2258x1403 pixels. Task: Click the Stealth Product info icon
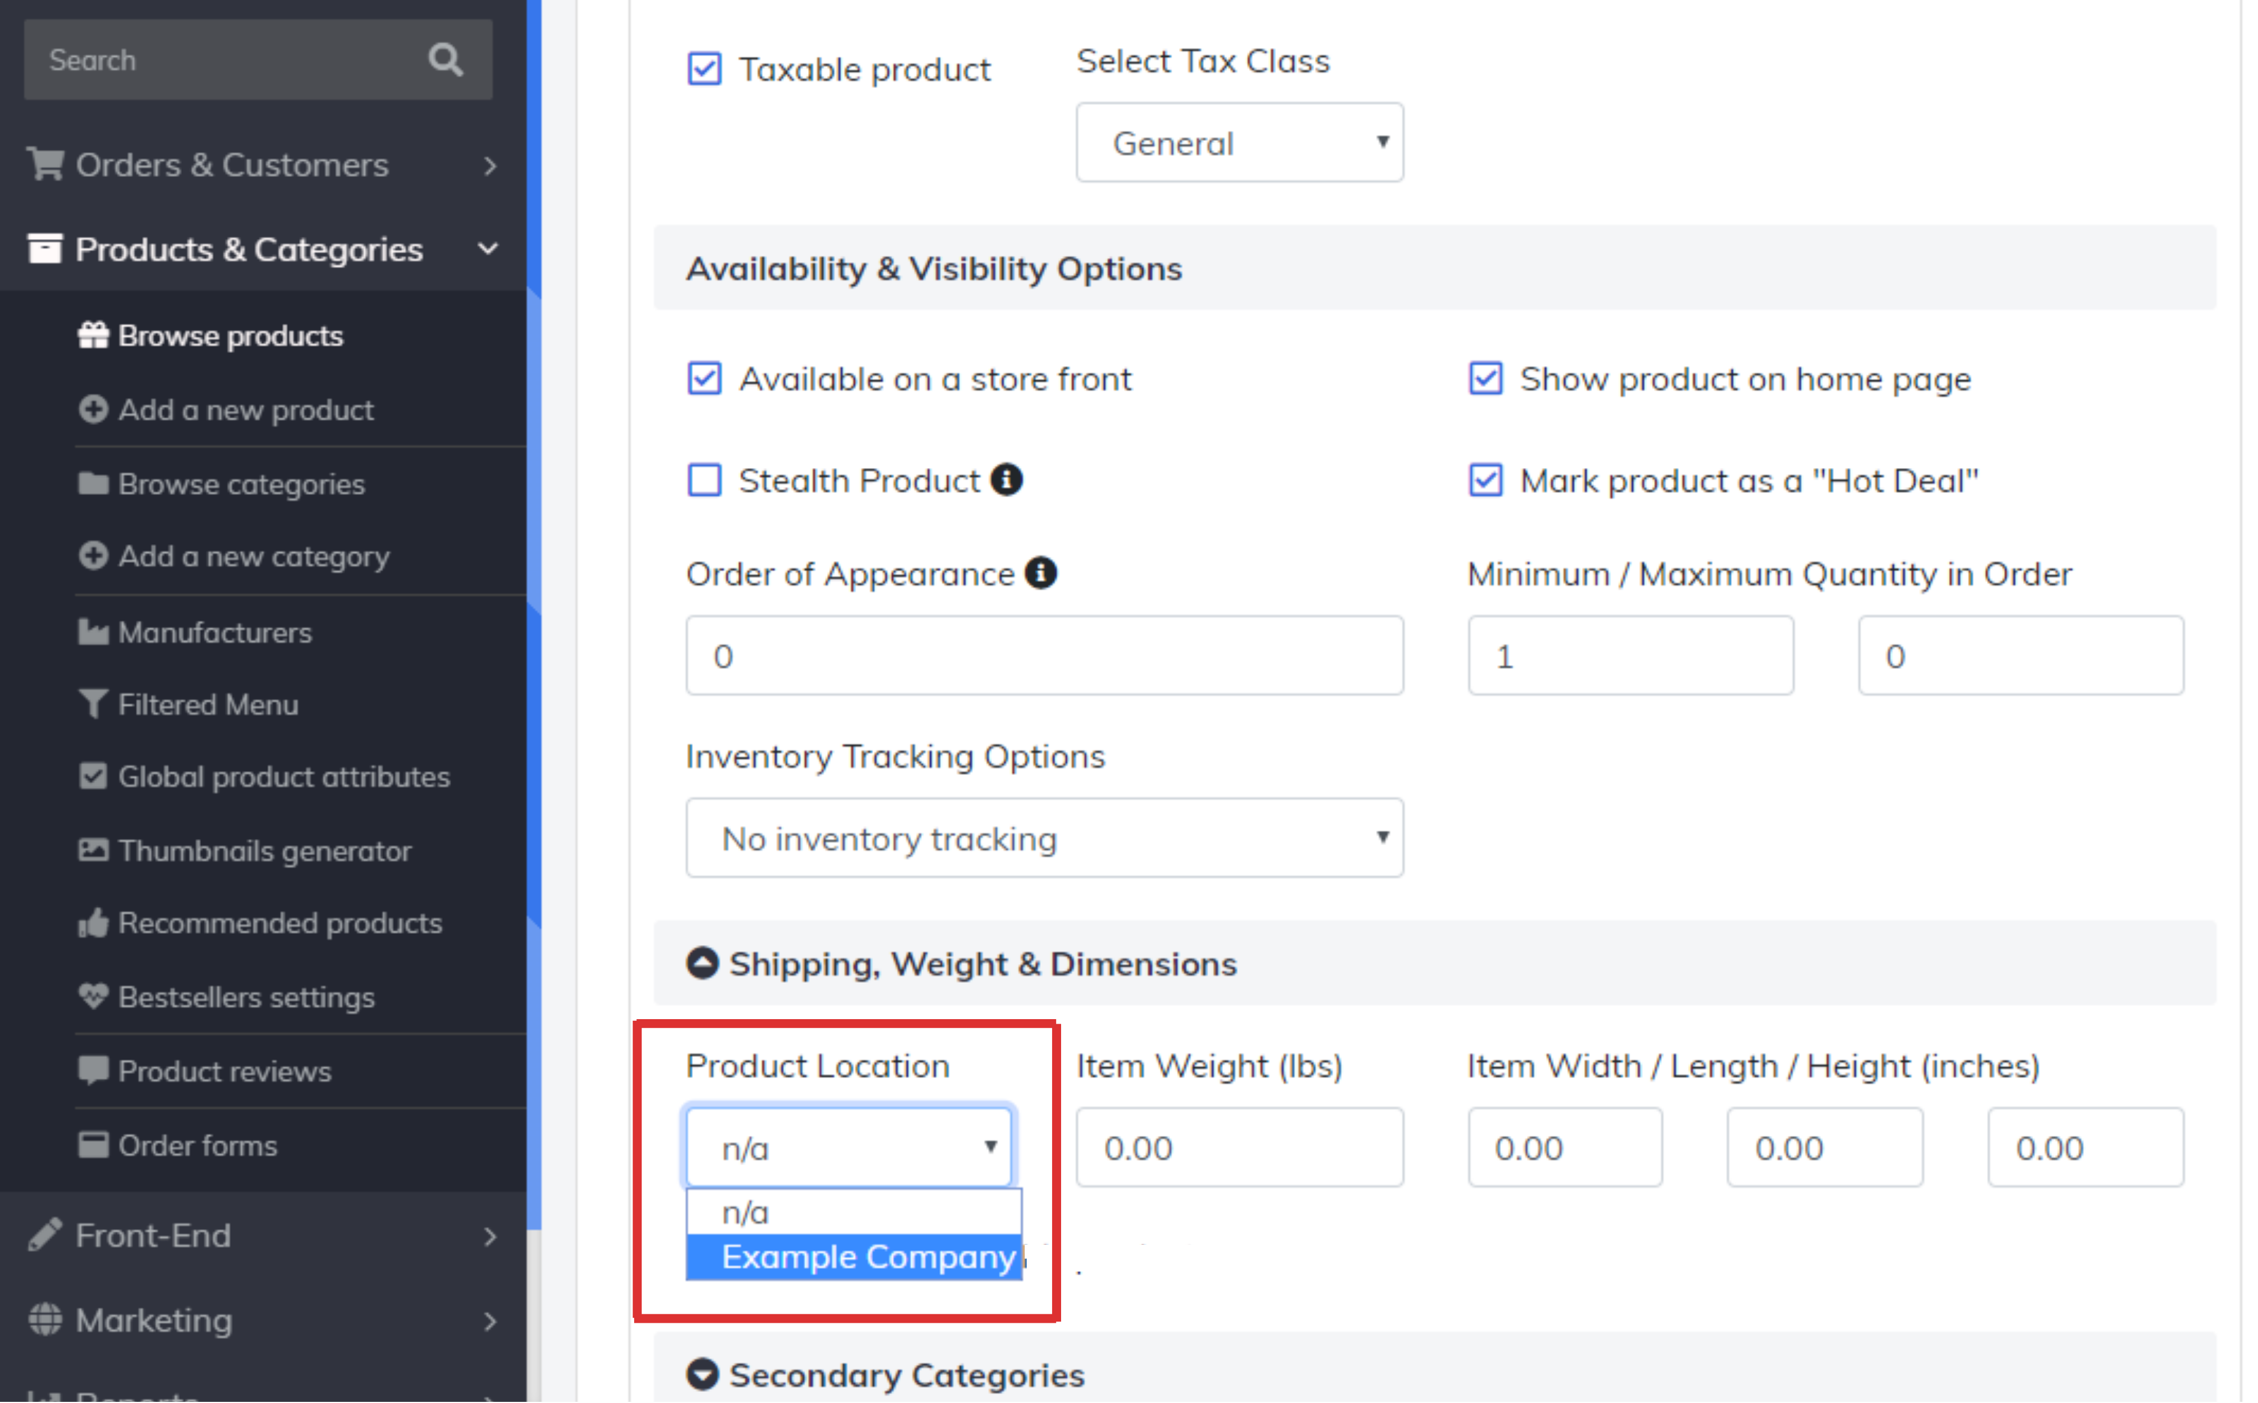tap(1007, 480)
